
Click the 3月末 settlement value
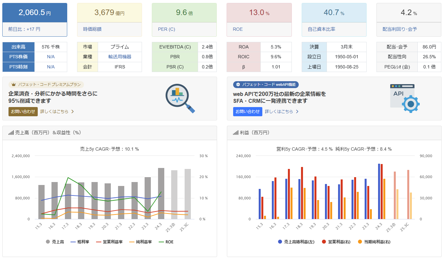pyautogui.click(x=347, y=47)
